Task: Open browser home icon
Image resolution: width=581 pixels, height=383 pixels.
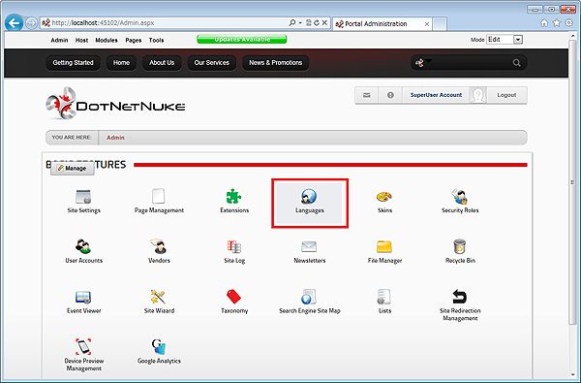Action: pyautogui.click(x=544, y=23)
